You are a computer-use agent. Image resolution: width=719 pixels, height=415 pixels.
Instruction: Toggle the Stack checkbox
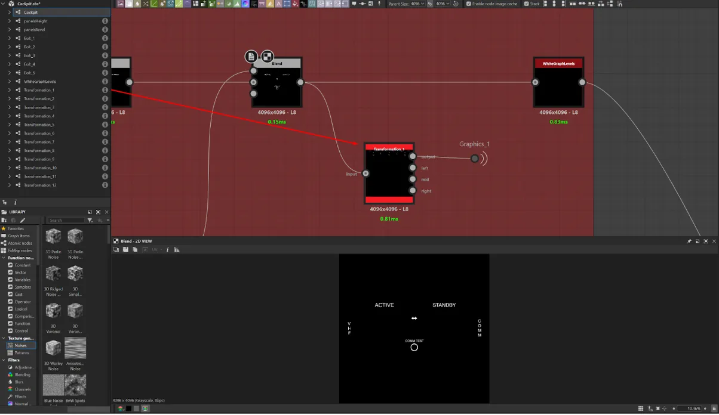(526, 4)
